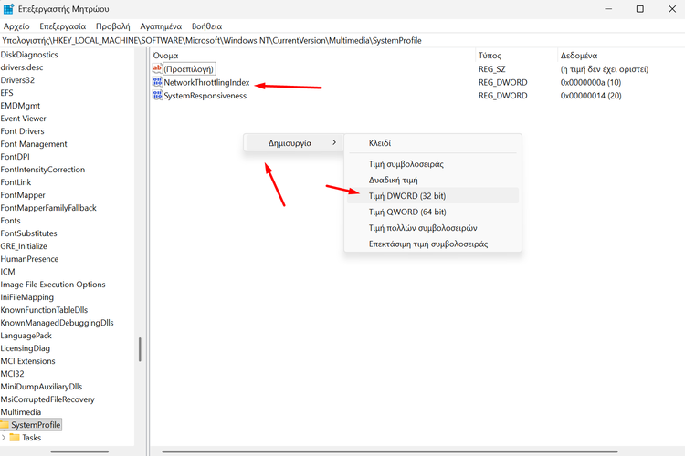Choose Τιμή QWORD (64 bit) option

(x=407, y=212)
